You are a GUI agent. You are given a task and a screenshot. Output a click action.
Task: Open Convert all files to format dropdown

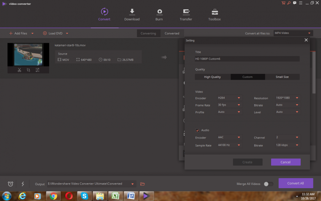[x=293, y=33]
